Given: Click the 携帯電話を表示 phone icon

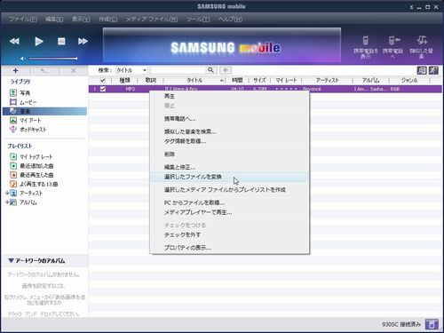Looking at the screenshot, I should (x=366, y=40).
